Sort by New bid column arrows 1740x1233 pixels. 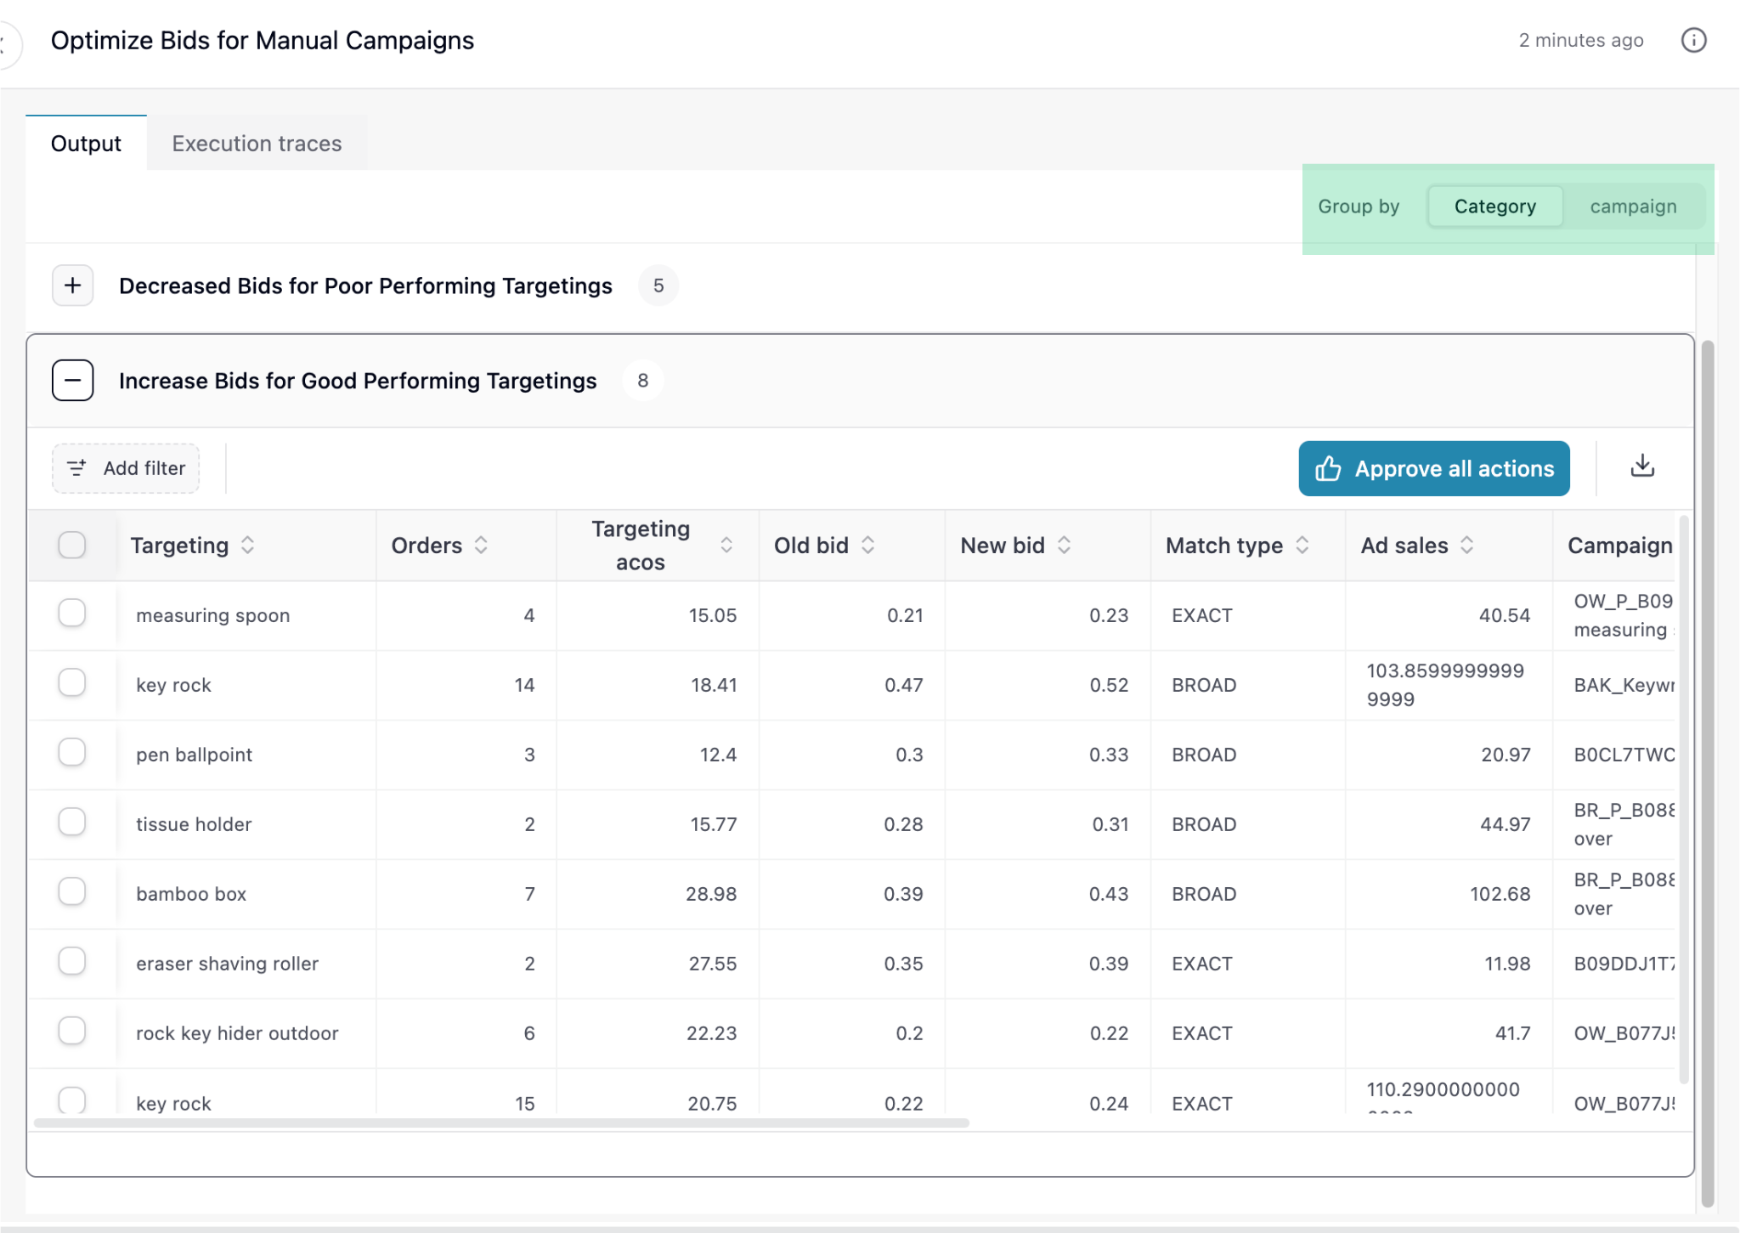[x=1064, y=545]
